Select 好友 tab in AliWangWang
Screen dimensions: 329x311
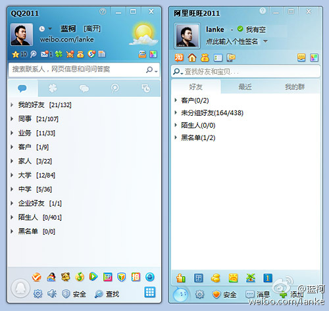tap(196, 87)
